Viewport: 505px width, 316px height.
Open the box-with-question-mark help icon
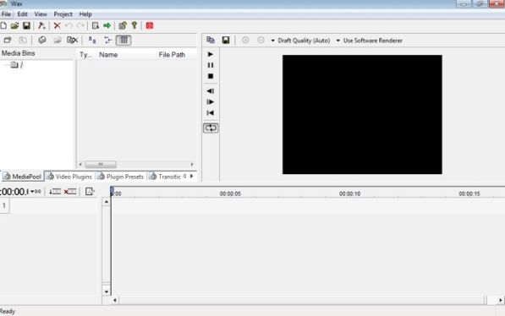123,25
